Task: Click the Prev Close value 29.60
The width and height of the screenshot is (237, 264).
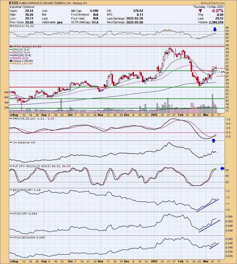Action: pyautogui.click(x=29, y=22)
